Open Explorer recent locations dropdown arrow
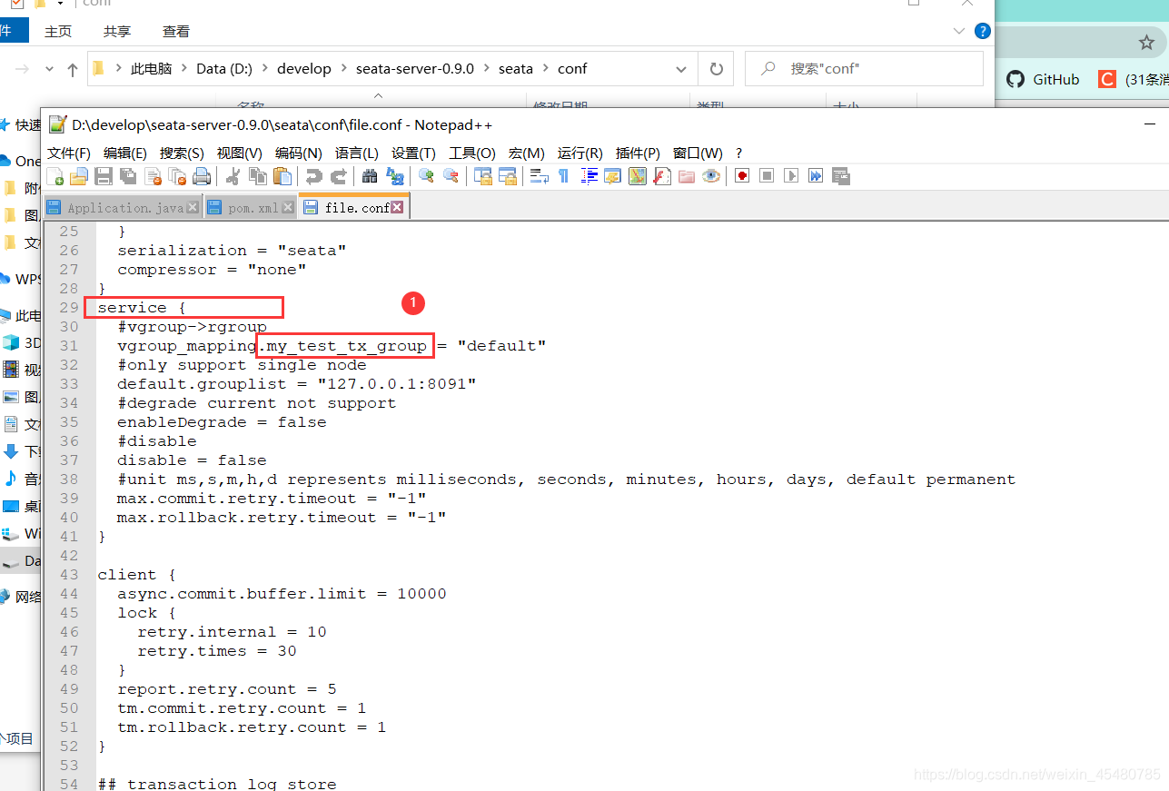This screenshot has width=1169, height=791. (49, 69)
